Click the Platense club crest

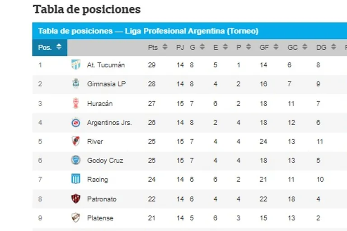(x=76, y=217)
